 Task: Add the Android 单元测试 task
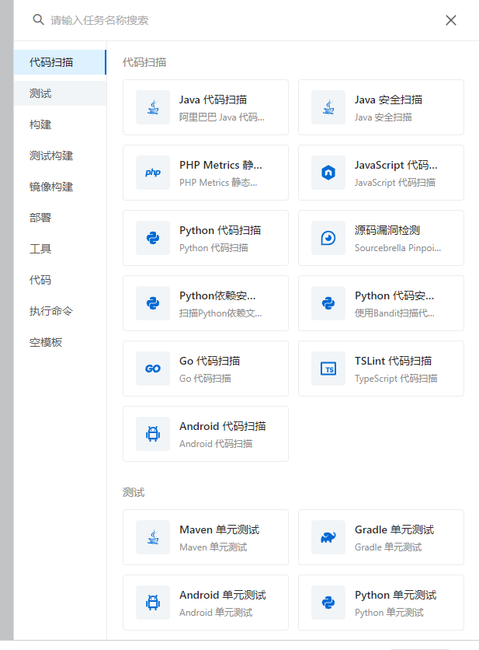tap(206, 603)
